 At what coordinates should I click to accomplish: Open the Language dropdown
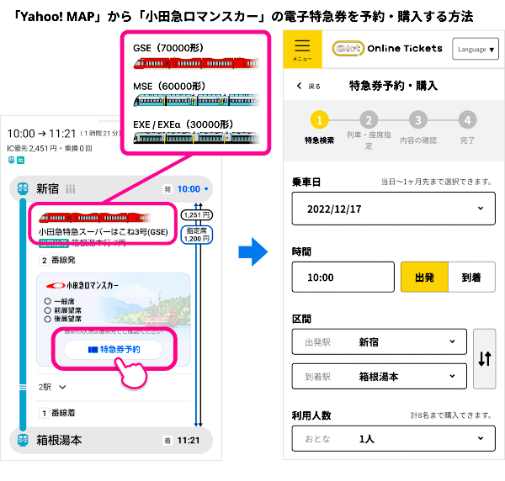476,49
